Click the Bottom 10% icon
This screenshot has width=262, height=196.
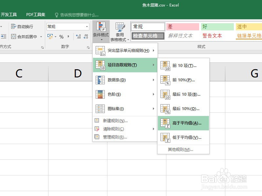[165, 109]
